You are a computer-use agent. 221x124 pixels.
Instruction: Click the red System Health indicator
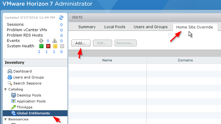[48, 46]
